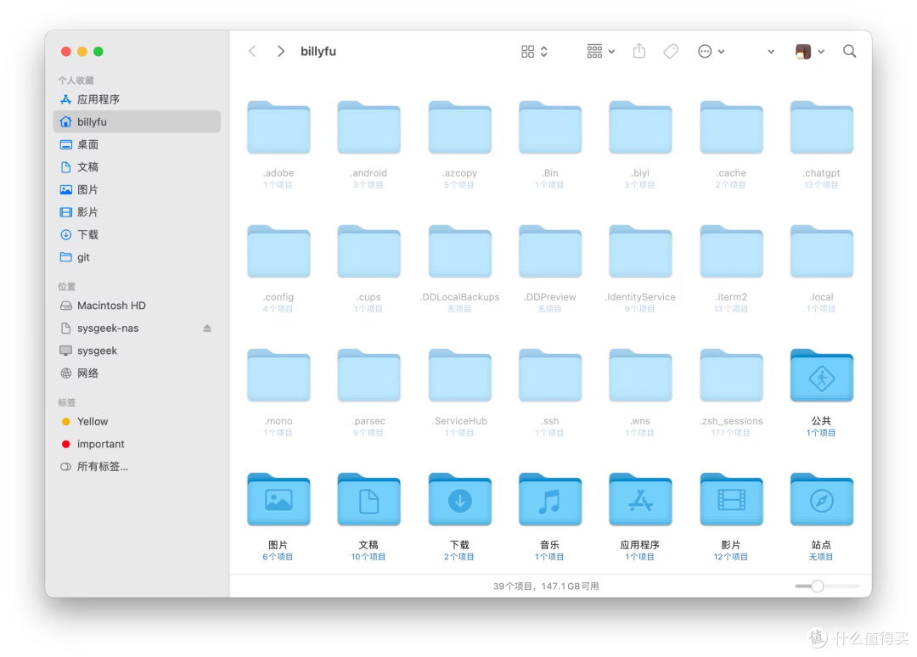Viewport: 917px width, 657px height.
Task: Select the .zsh_sessions folder
Action: point(731,375)
